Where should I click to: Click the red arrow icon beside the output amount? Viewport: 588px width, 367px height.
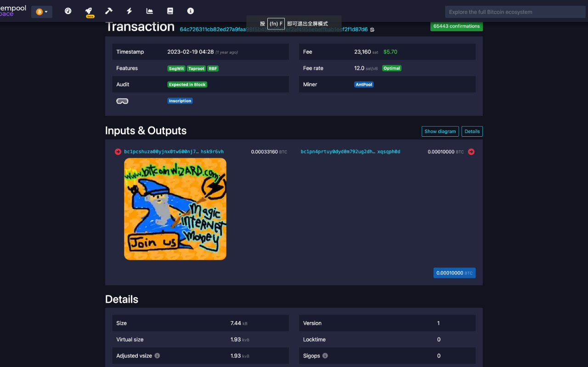coord(471,152)
